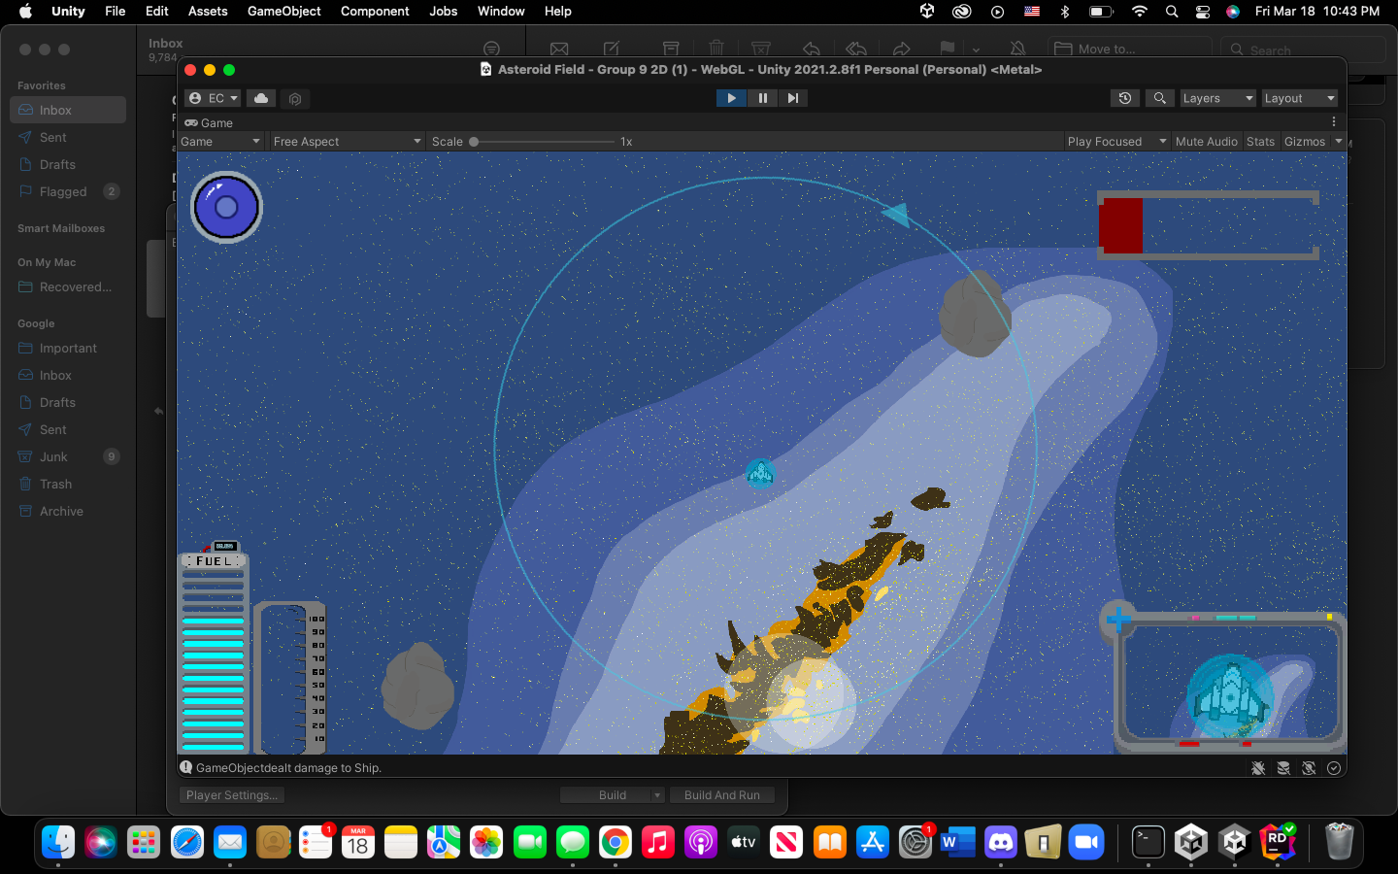Open the cloud services icon
The height and width of the screenshot is (874, 1398).
pos(261,98)
